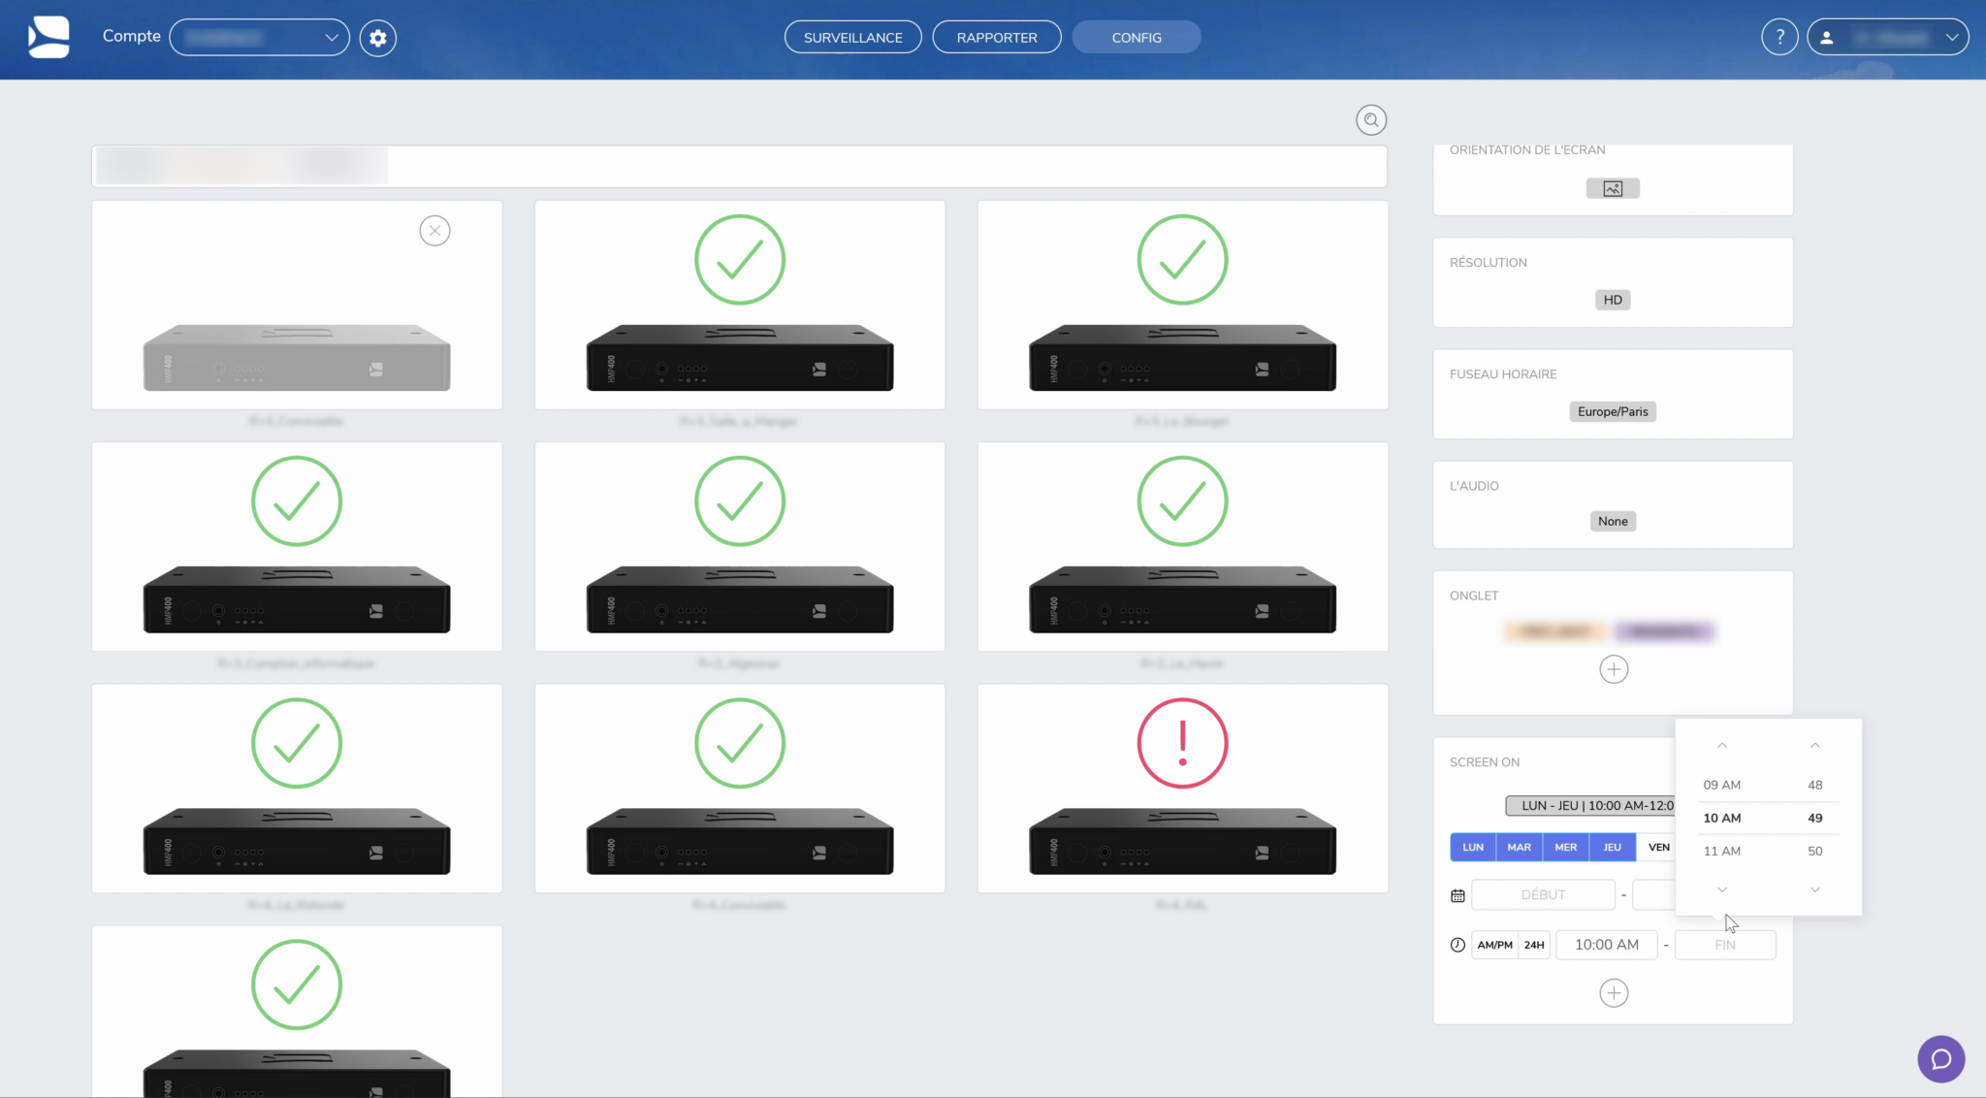Add the Screen On schedule with plus

pyautogui.click(x=1613, y=993)
